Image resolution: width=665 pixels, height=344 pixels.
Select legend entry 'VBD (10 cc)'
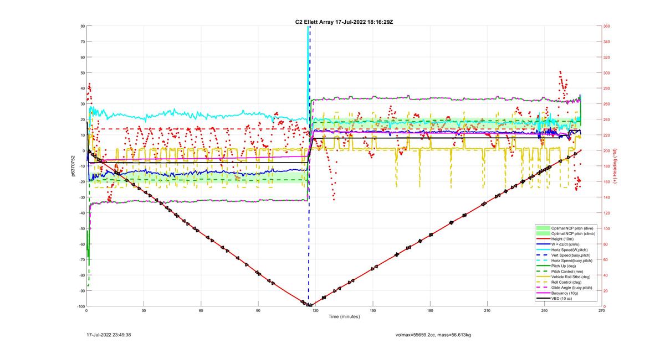(x=562, y=299)
